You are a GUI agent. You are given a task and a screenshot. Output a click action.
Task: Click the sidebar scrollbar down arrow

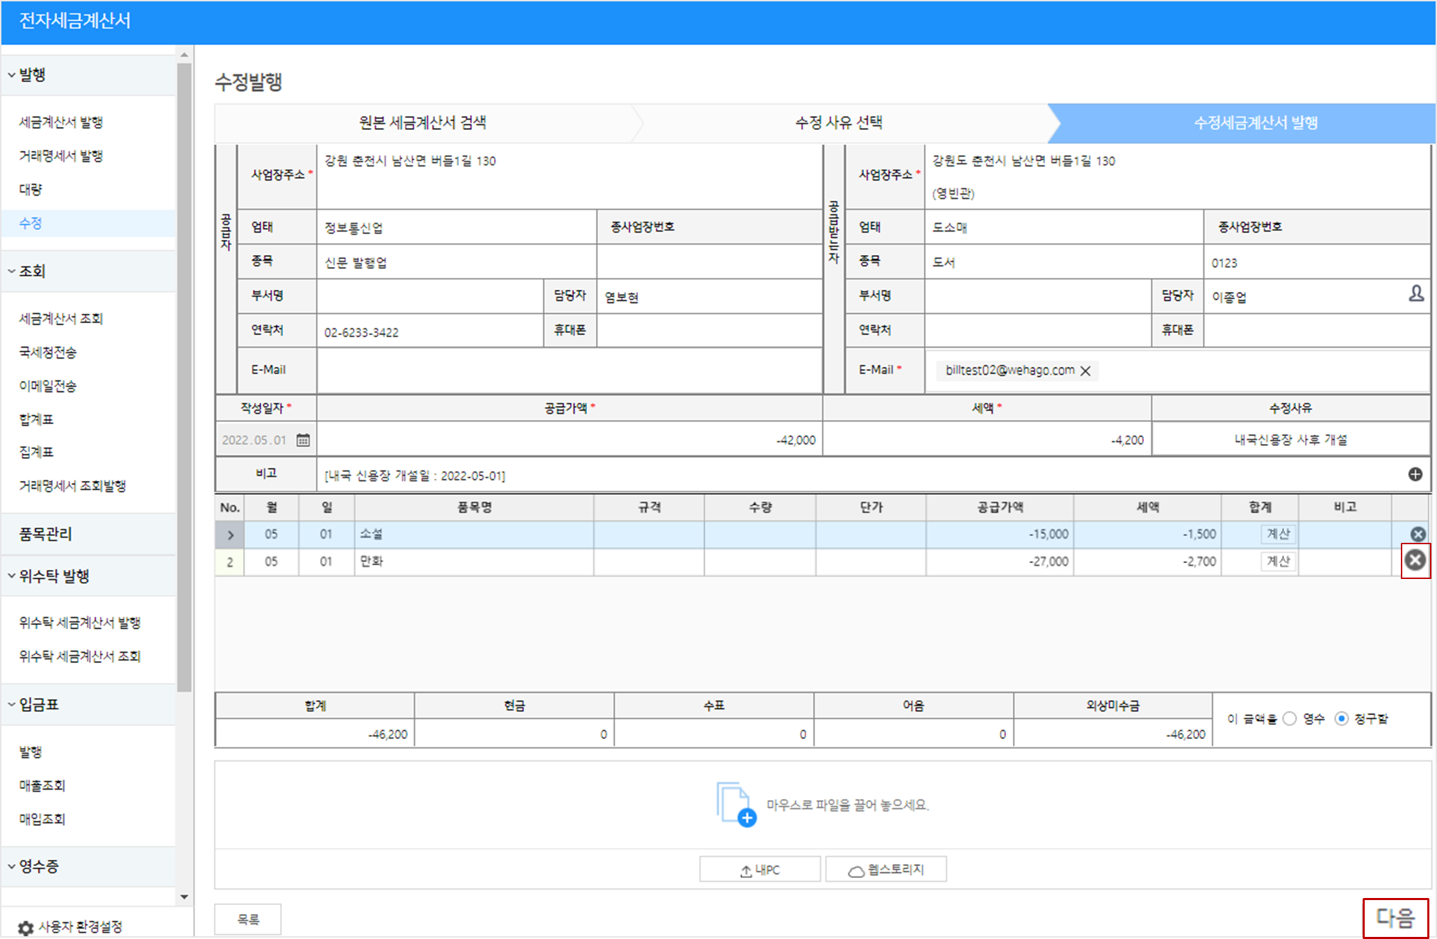184,897
